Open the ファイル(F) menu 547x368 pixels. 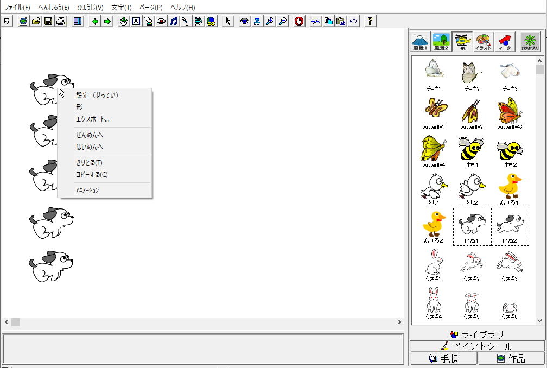(x=17, y=8)
